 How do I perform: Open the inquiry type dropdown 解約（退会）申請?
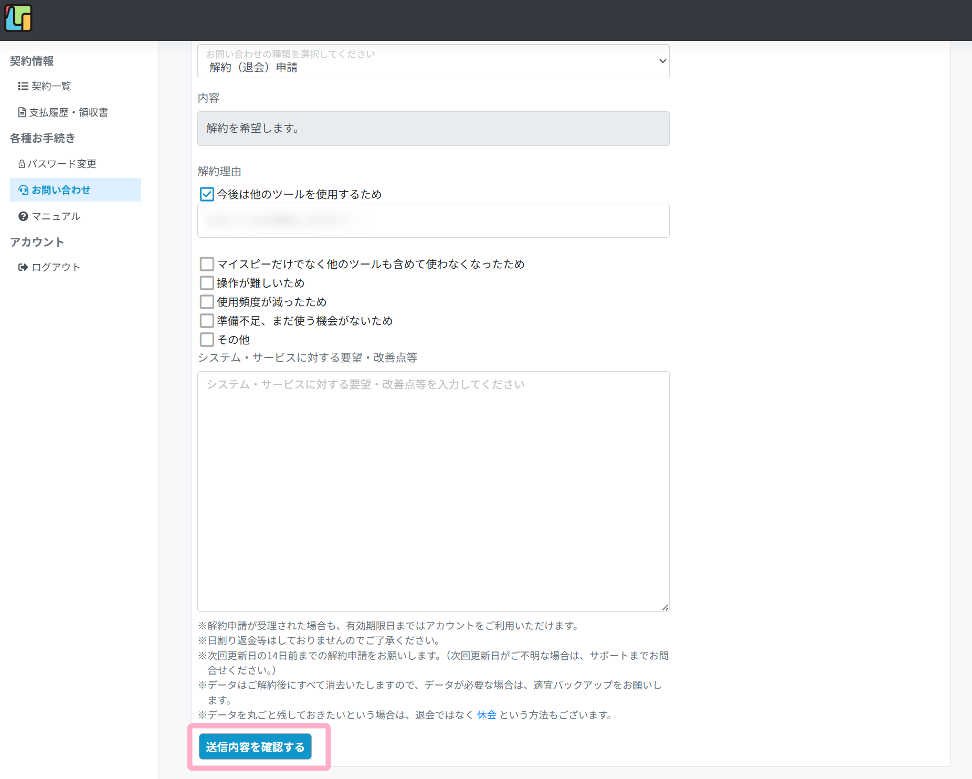[433, 61]
